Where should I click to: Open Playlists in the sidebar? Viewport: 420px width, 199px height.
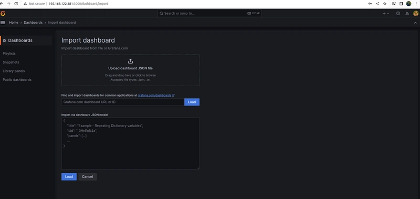(x=9, y=54)
